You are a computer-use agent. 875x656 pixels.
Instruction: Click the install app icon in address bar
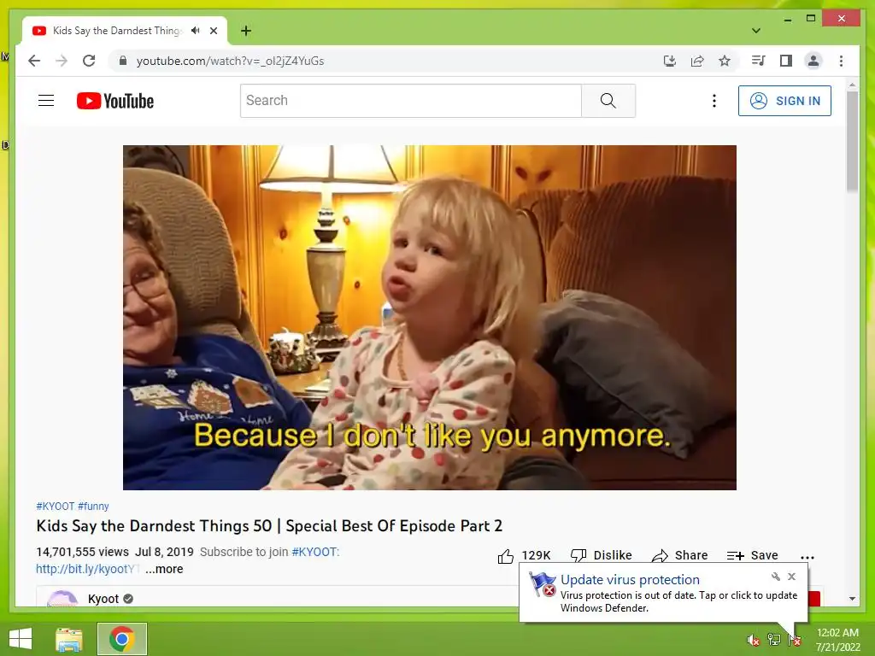click(670, 61)
